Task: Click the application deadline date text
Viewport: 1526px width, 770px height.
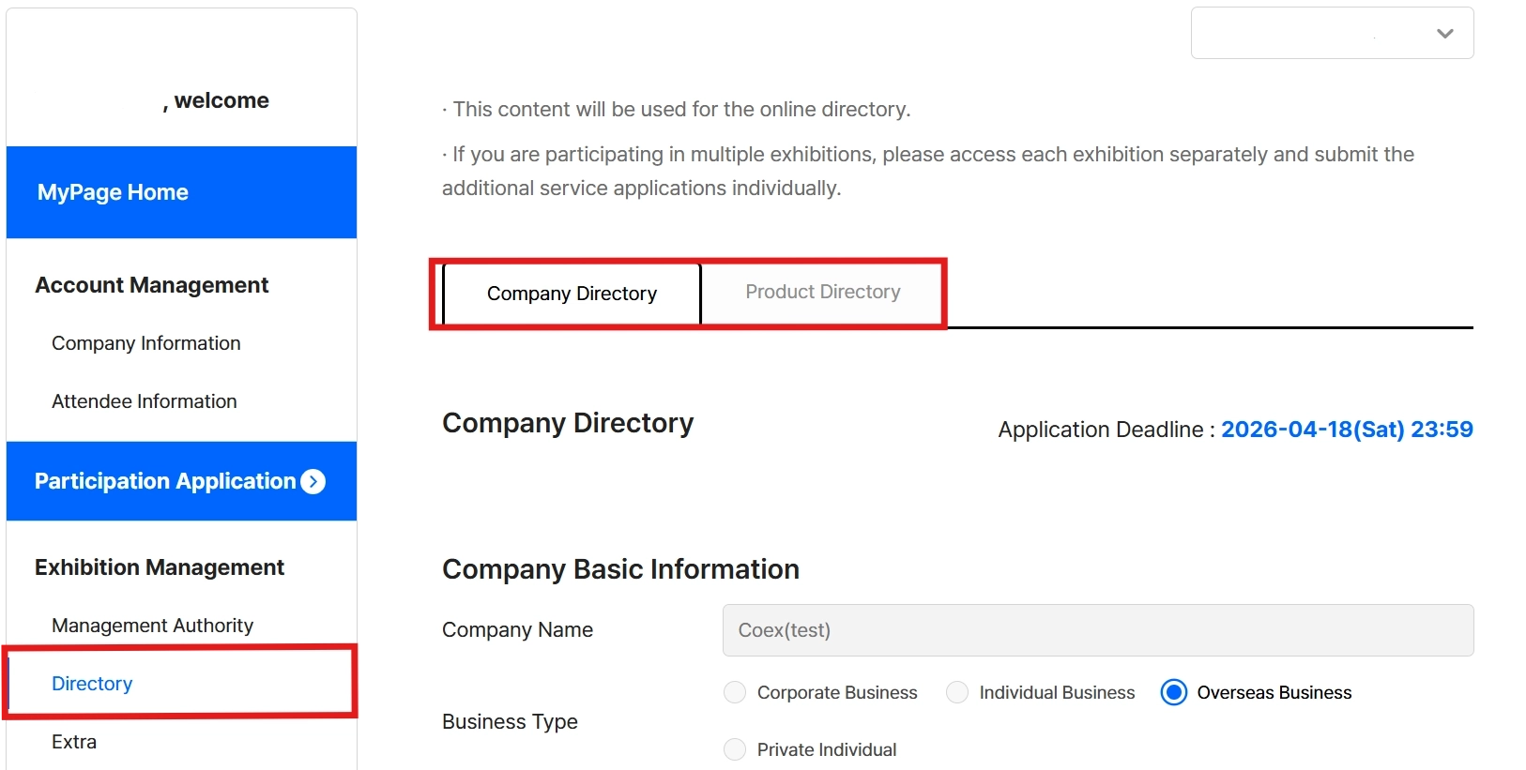Action: click(x=1347, y=430)
